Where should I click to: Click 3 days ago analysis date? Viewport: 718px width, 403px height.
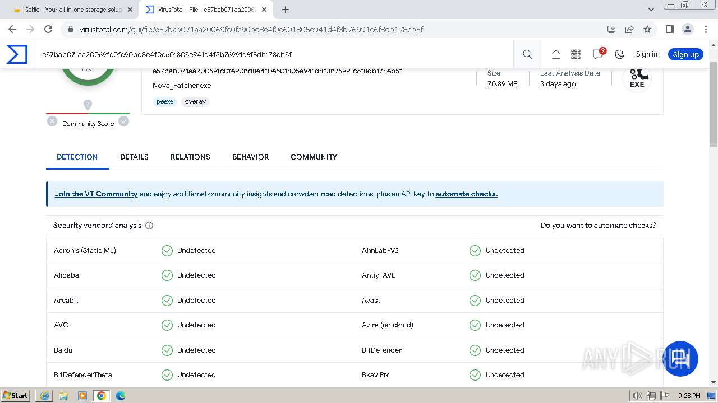pyautogui.click(x=558, y=84)
